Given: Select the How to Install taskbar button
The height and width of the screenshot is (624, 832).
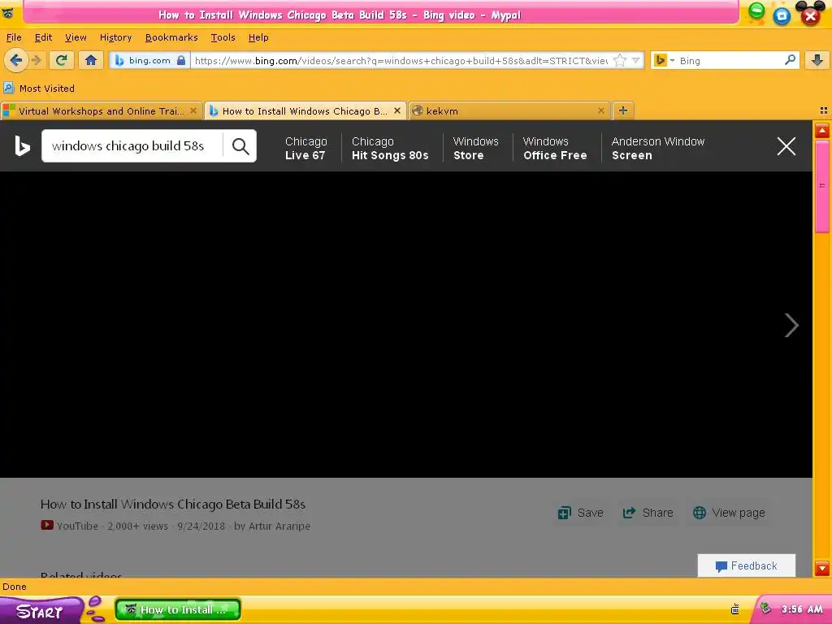Looking at the screenshot, I should (178, 609).
